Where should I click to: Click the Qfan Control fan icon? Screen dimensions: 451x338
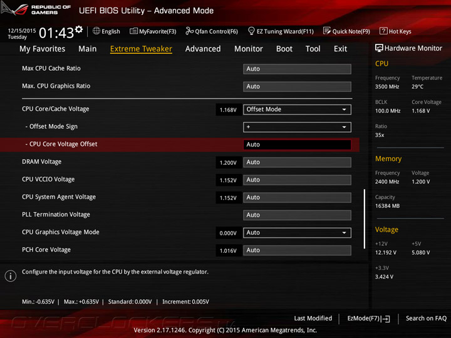(189, 31)
